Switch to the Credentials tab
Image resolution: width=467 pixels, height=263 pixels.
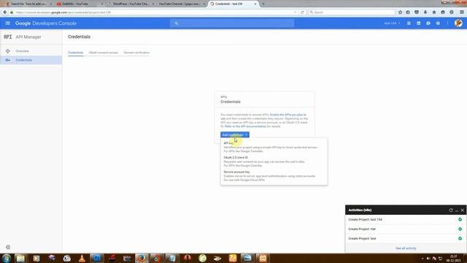click(75, 53)
